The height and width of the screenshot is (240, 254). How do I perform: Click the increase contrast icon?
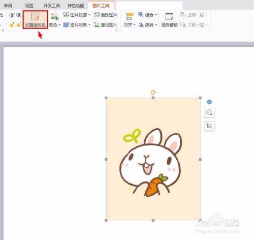coord(12,15)
